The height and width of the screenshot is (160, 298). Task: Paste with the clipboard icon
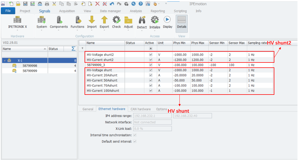(x=69, y=4)
